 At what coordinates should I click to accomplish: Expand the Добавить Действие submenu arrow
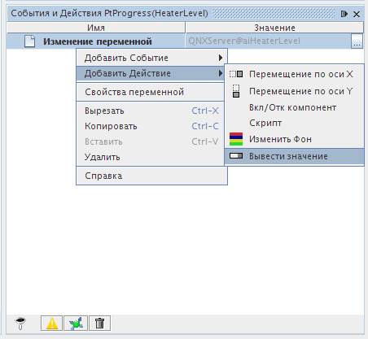(221, 73)
